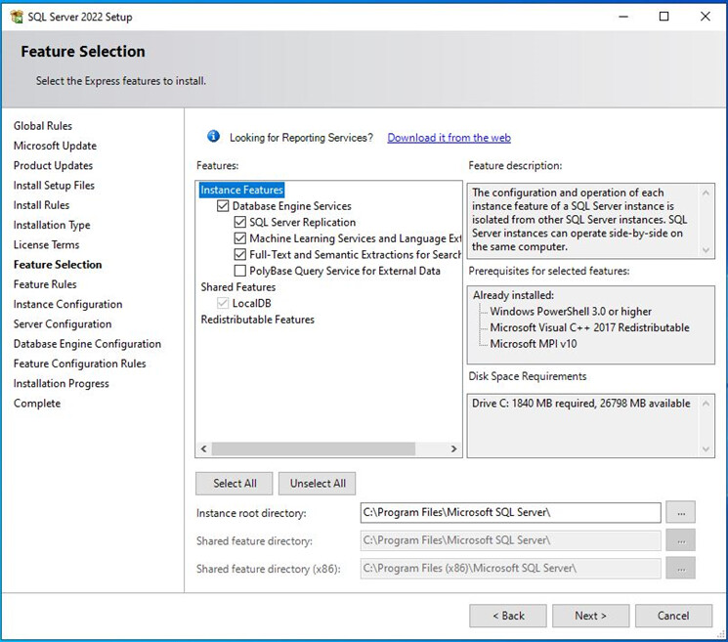Enable PolyBase Query Service for External Data
This screenshot has height=642, width=728.
click(240, 271)
